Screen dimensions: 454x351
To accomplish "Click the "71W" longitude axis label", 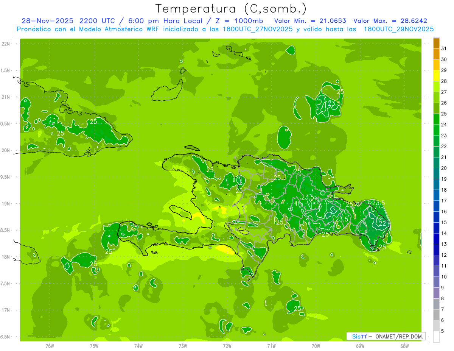I will 271,346.
